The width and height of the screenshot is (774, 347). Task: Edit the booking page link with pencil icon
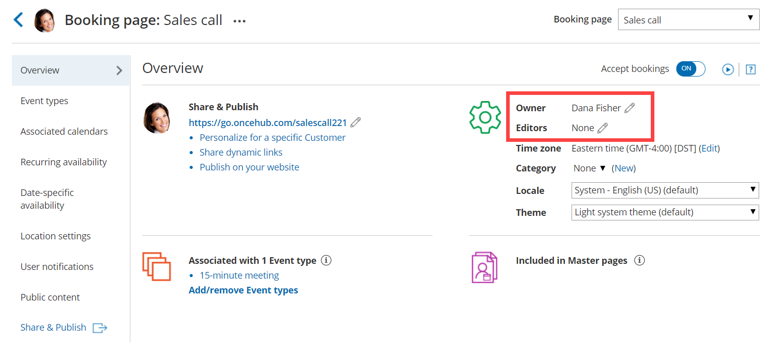[356, 122]
